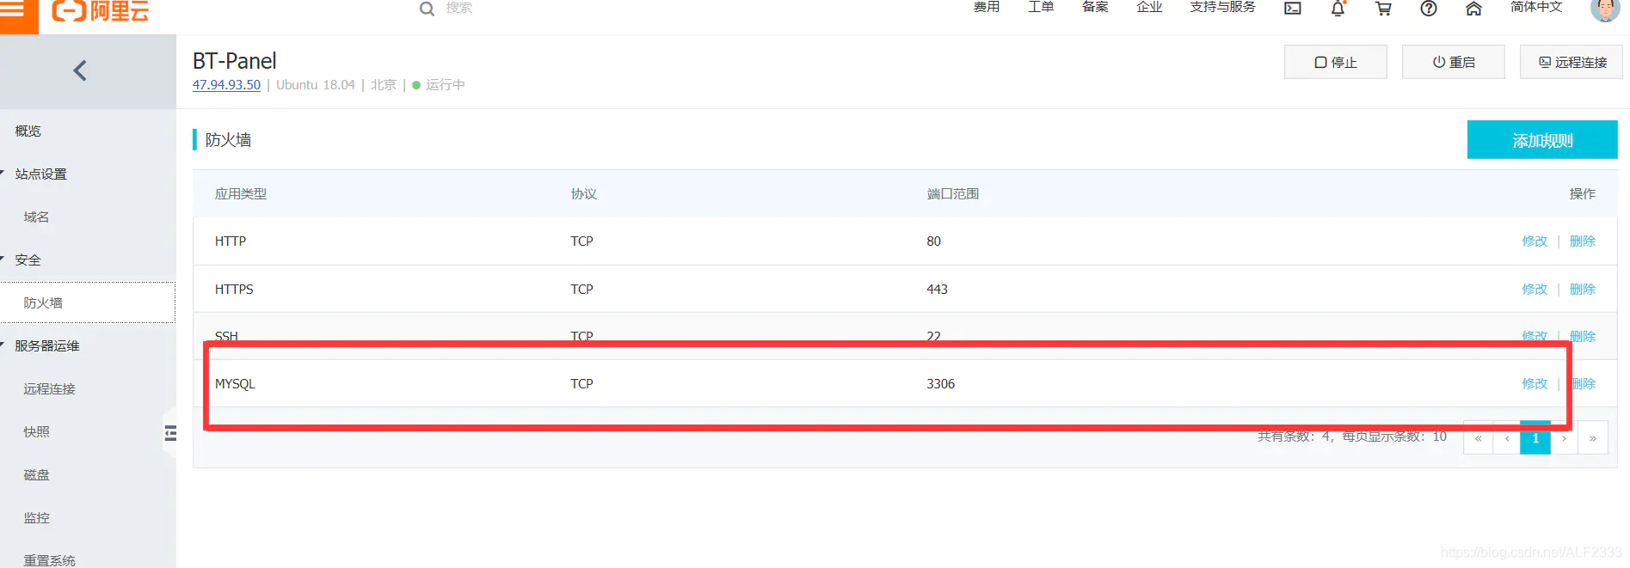Click 修改 for the HTTPS rule
Viewport: 1630px width, 568px height.
pyautogui.click(x=1535, y=290)
